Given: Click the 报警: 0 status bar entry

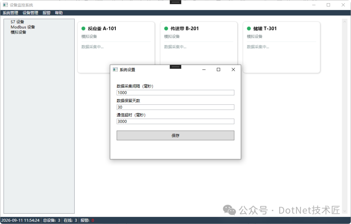Looking at the screenshot, I should click(x=87, y=220).
